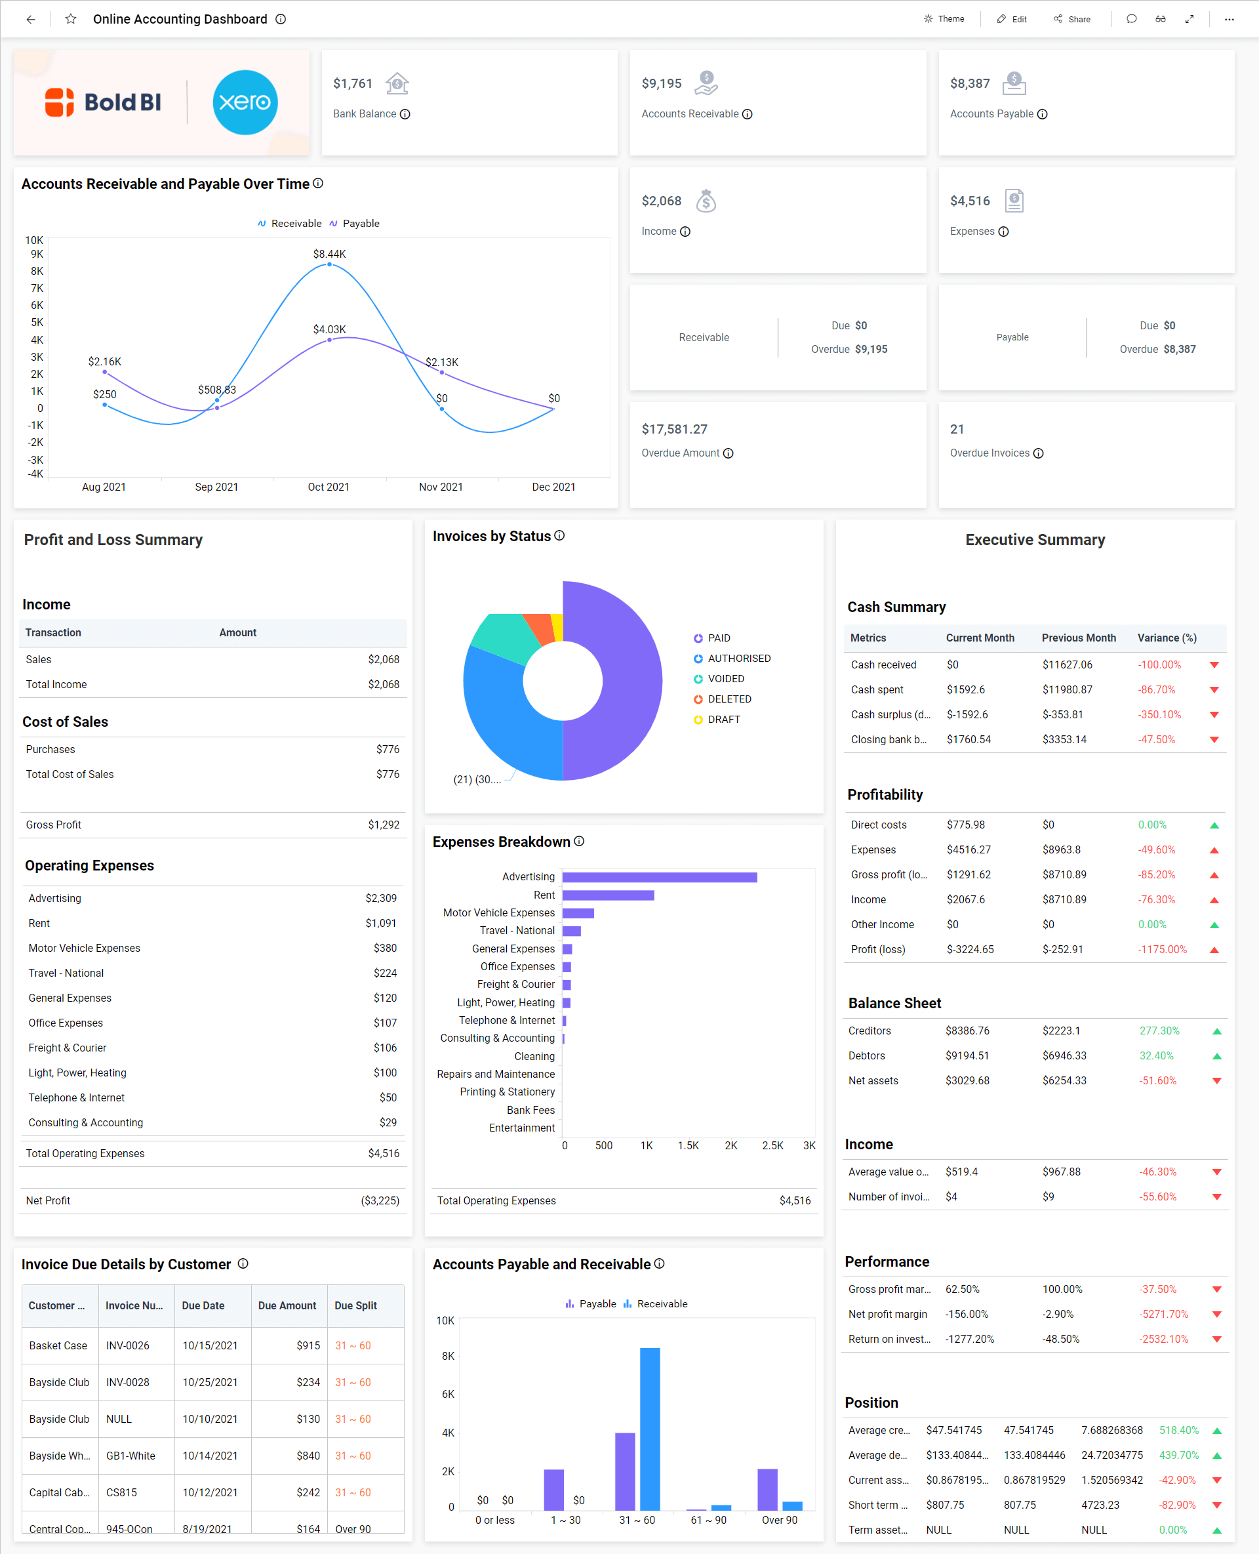This screenshot has height=1554, width=1259.
Task: Hide PAID status via donut chart legend
Action: click(x=719, y=638)
